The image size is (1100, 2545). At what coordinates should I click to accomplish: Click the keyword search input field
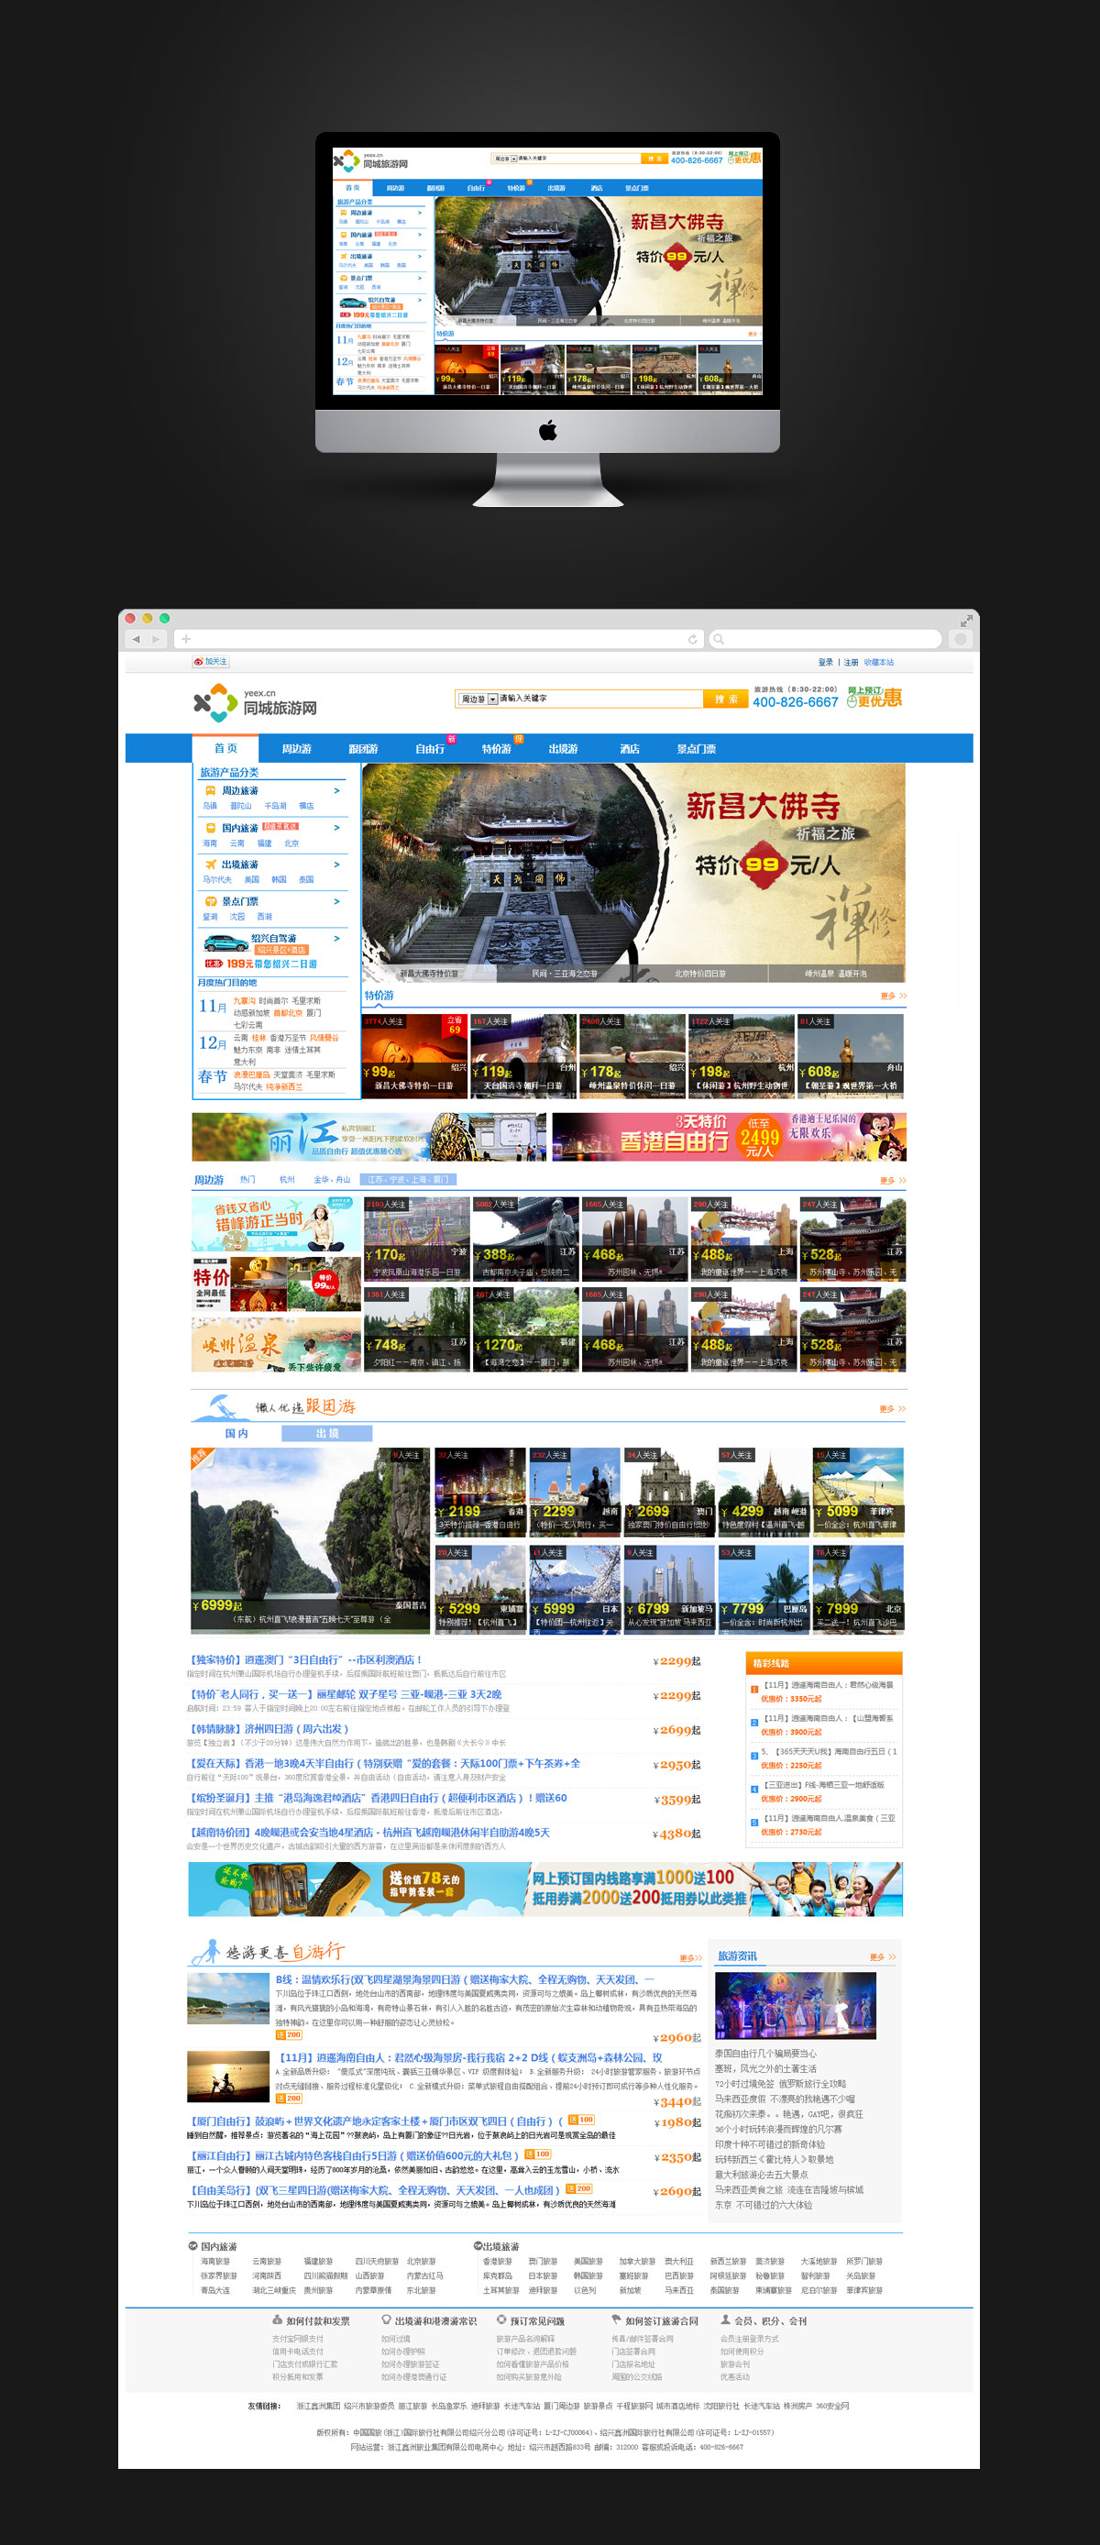click(599, 699)
